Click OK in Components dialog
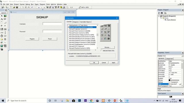This screenshot has height=103, width=184. [x=94, y=63]
